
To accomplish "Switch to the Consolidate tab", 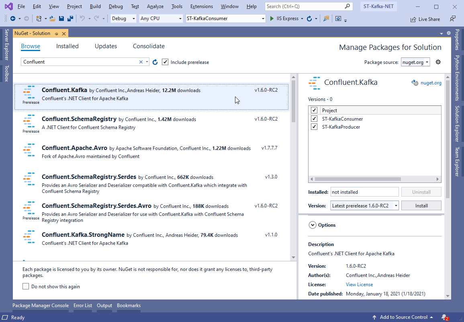I will coord(149,46).
